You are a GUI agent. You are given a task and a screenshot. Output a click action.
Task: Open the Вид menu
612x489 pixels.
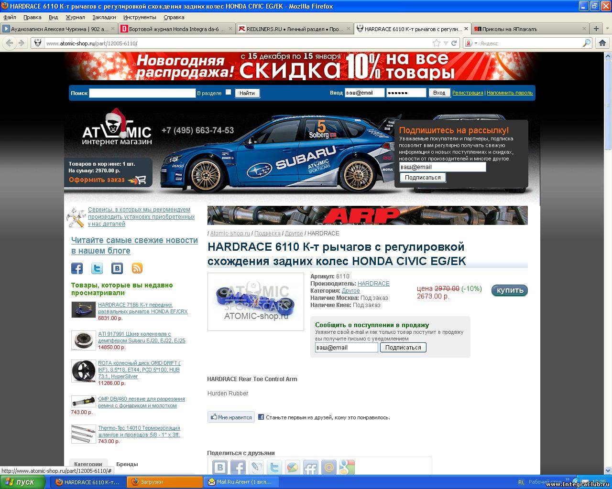coord(53,17)
